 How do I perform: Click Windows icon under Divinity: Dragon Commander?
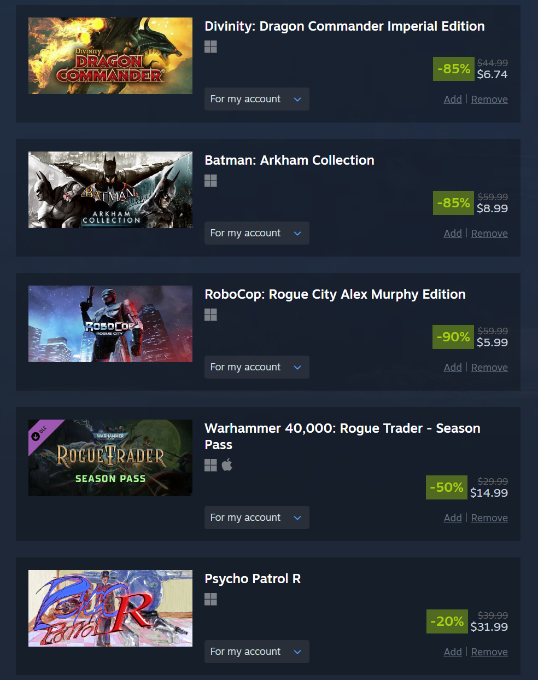coord(210,47)
